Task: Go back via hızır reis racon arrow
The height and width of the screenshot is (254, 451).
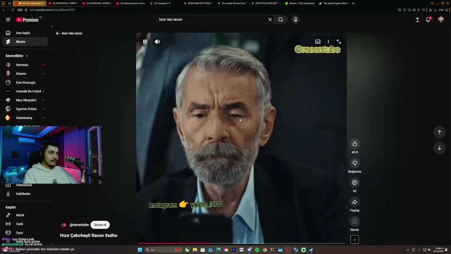Action: tap(58, 34)
